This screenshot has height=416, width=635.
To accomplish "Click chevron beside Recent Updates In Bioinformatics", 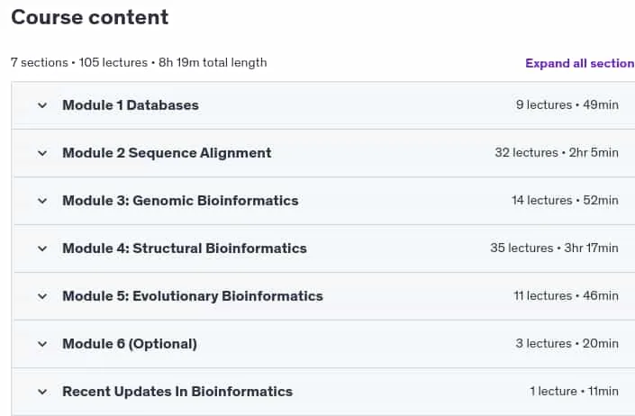I will (x=42, y=392).
